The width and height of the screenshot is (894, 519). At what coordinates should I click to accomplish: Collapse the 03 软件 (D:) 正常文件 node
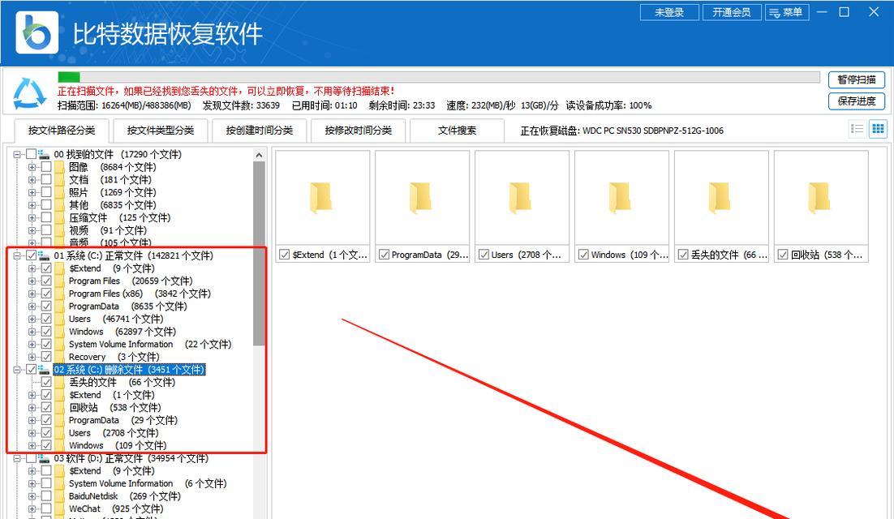[x=18, y=458]
